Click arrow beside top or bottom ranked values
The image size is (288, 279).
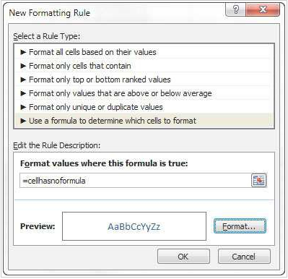(23, 80)
